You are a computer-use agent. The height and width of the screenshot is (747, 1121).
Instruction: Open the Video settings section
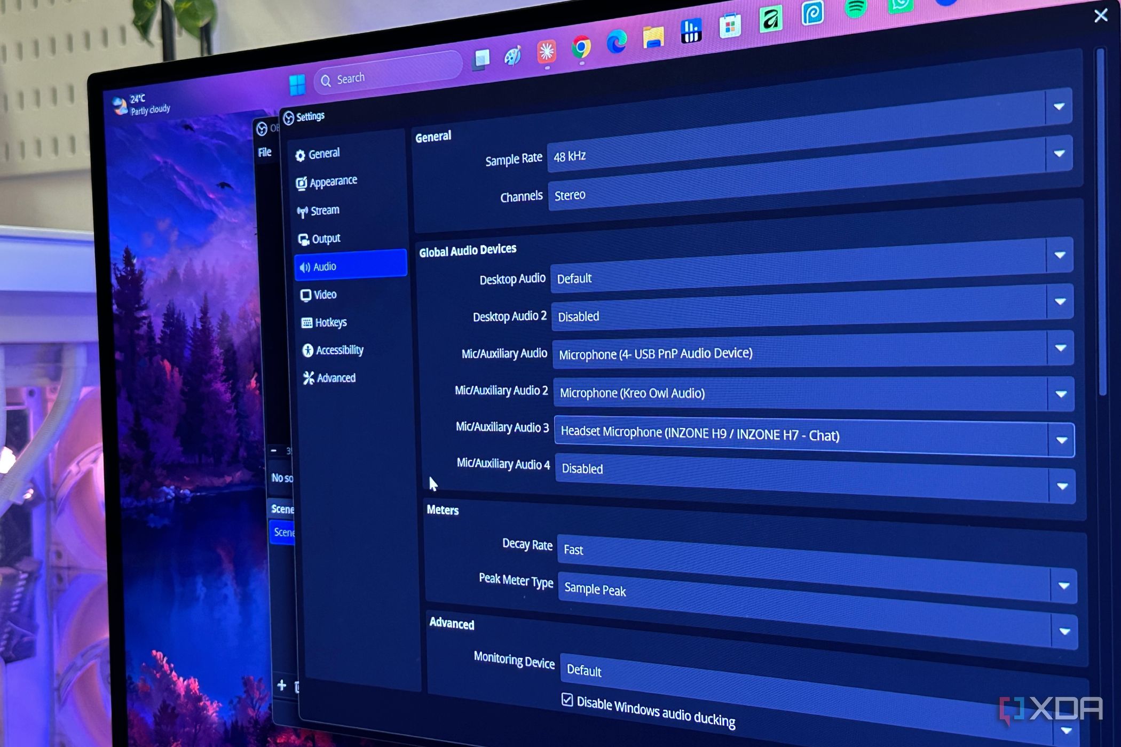pos(319,295)
